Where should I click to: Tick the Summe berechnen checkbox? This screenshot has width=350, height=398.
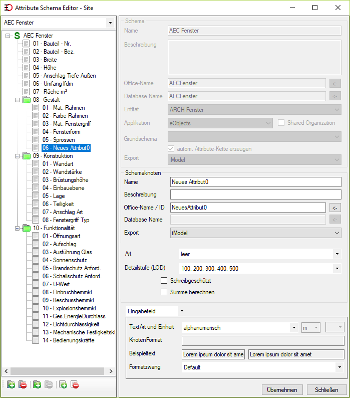[x=164, y=292]
